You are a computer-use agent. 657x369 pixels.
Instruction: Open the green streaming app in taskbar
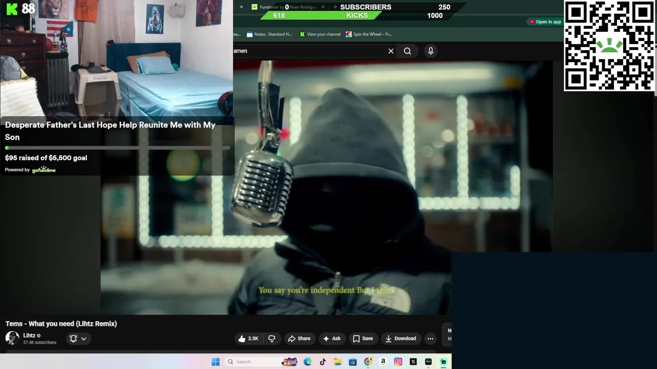[443, 362]
